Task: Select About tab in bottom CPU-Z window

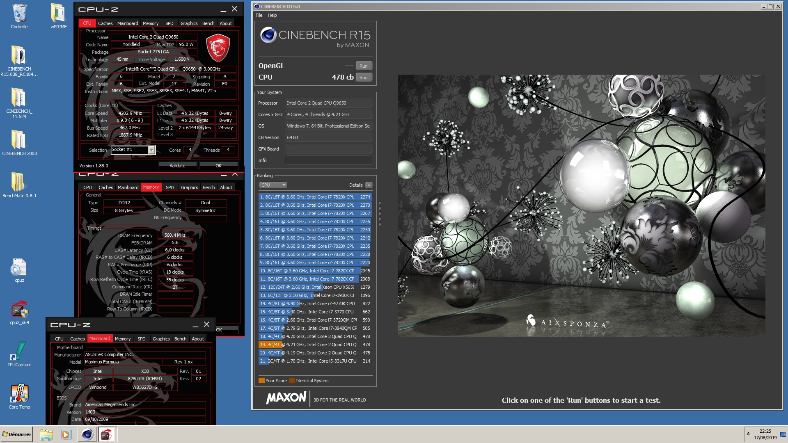Action: [198, 339]
